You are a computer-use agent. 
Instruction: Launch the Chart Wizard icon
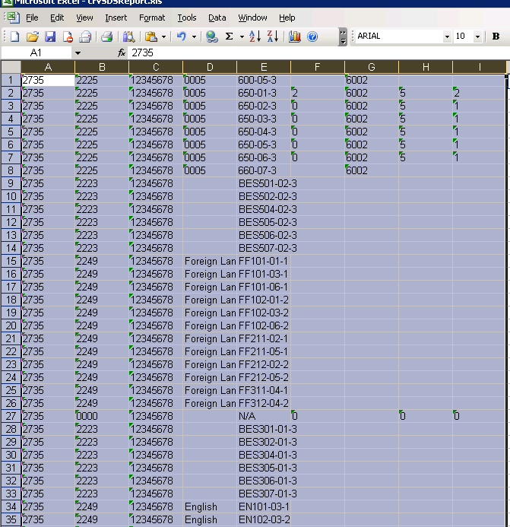click(295, 37)
